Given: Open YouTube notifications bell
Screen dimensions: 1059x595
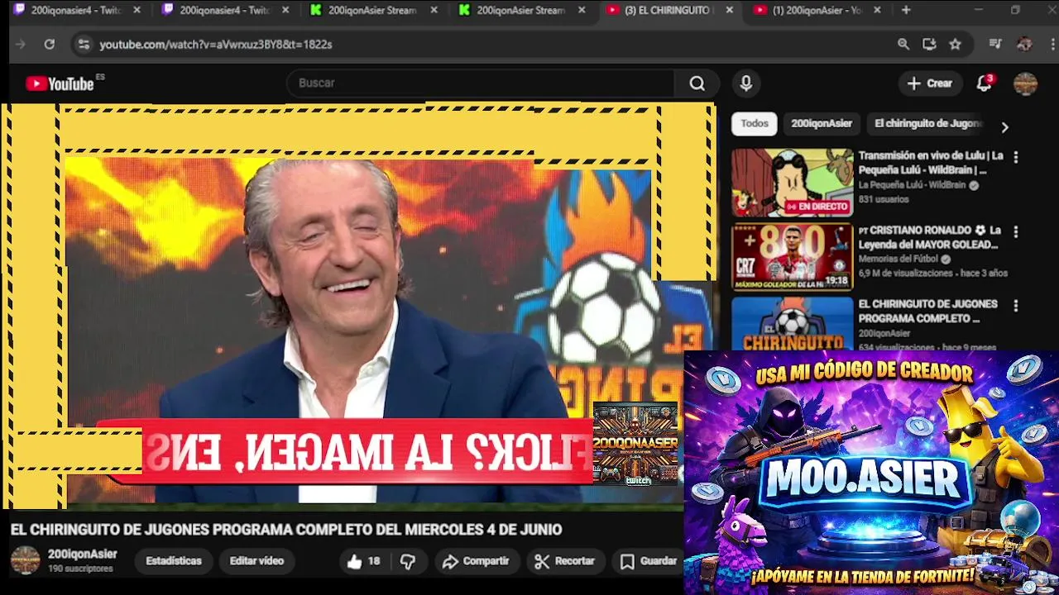Looking at the screenshot, I should tap(984, 83).
